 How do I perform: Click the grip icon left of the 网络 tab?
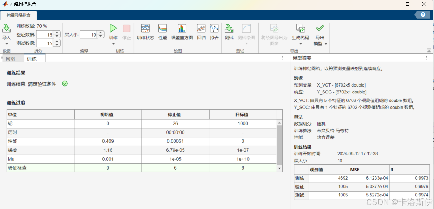(3, 58)
